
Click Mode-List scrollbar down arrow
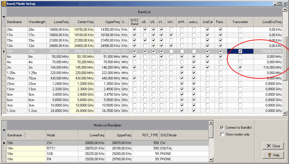click(211, 159)
